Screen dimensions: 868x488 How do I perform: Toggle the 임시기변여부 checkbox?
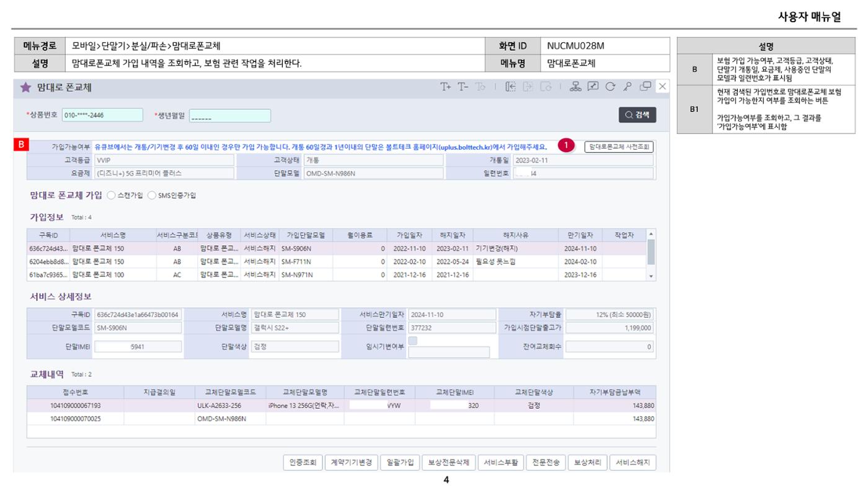coord(413,340)
